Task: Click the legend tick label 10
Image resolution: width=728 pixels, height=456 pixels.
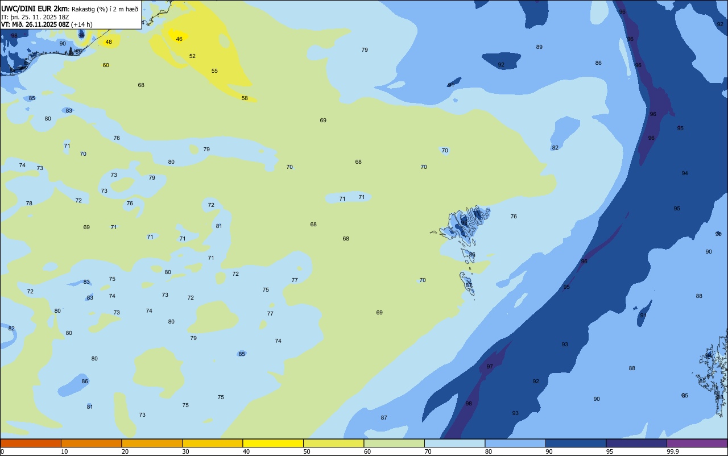Action: point(64,451)
